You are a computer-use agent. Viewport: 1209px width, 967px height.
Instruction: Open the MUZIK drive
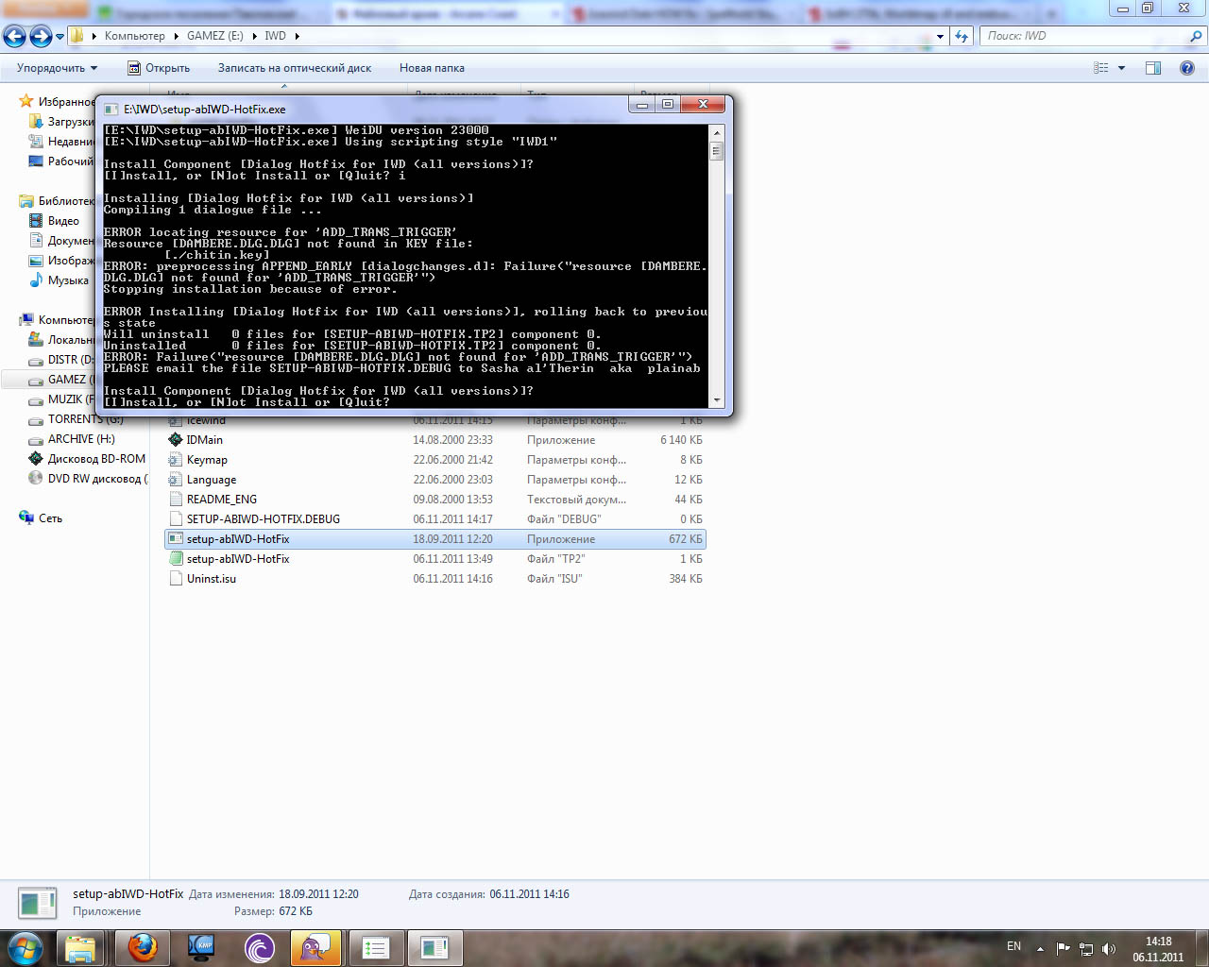tap(62, 399)
